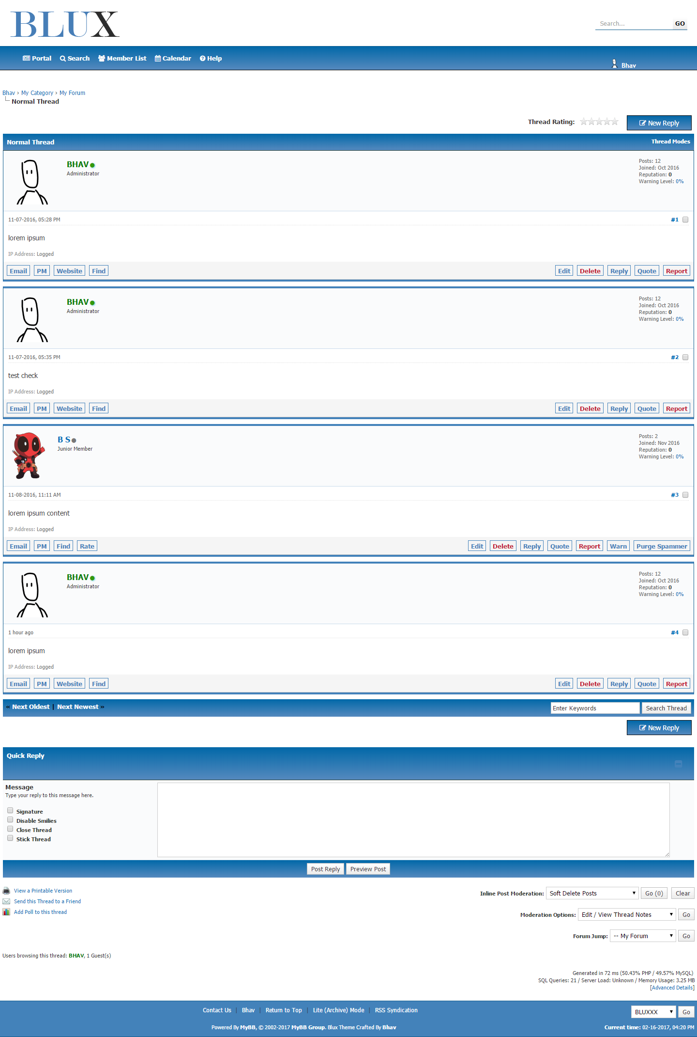The height and width of the screenshot is (1037, 697).
Task: Select checkbox for post #1
Action: [685, 220]
